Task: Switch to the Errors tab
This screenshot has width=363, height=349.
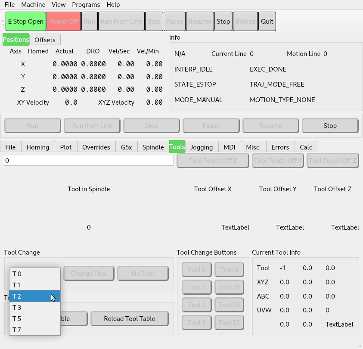Action: 280,147
